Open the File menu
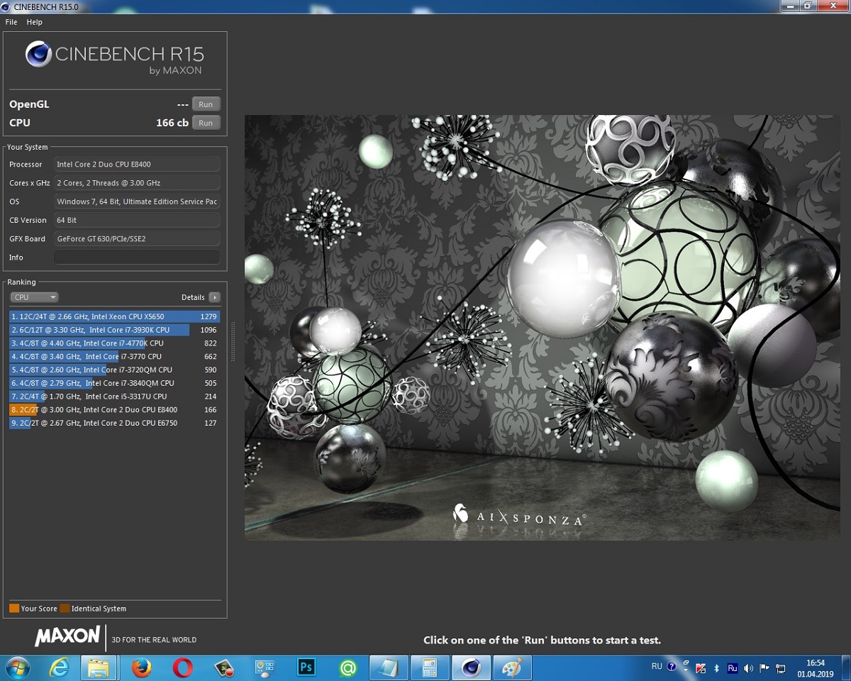851x681 pixels. (11, 22)
